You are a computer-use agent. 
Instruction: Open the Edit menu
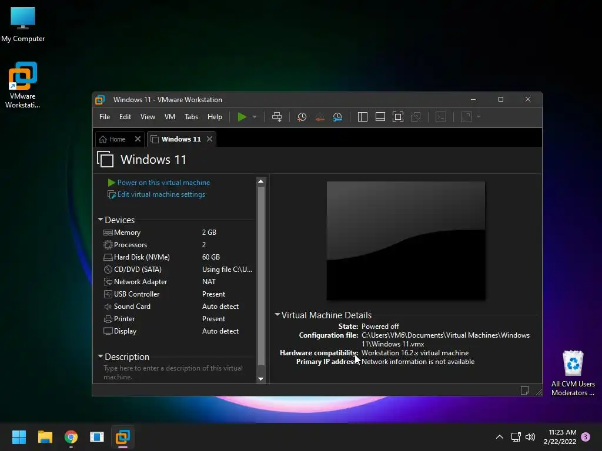[x=125, y=117]
